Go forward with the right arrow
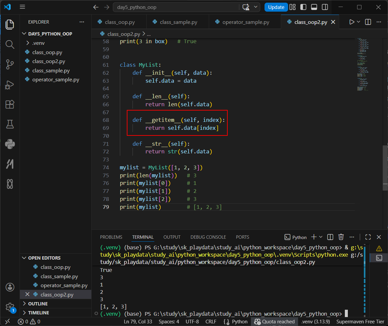This screenshot has height=326, width=388. pos(107,7)
